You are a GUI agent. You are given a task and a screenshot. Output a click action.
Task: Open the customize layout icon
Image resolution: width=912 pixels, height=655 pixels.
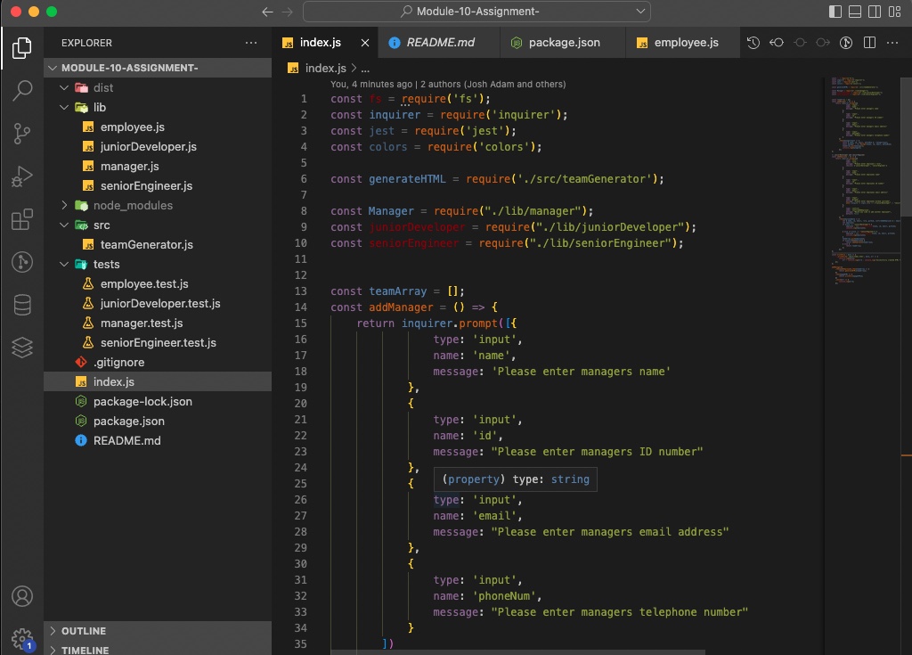894,12
